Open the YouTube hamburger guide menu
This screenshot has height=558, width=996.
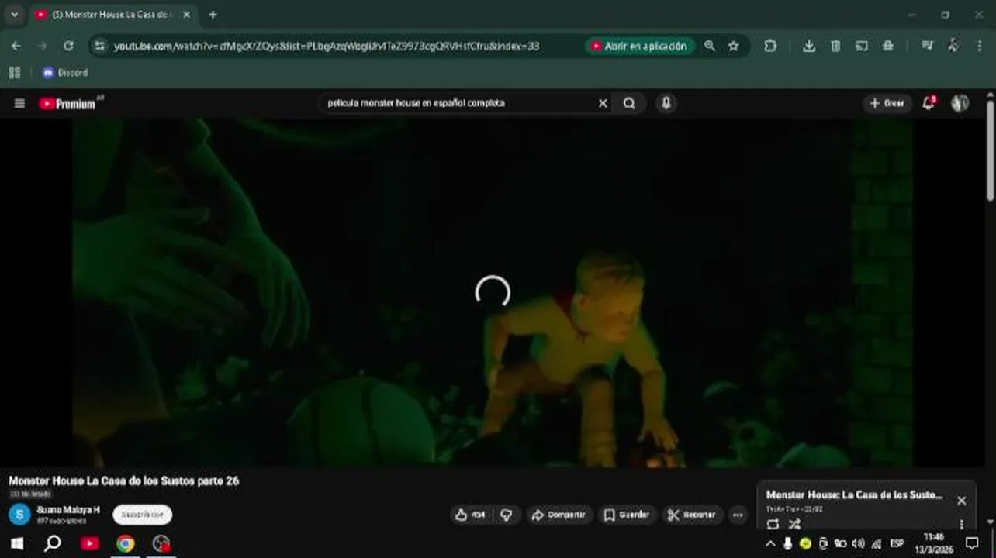pos(19,103)
